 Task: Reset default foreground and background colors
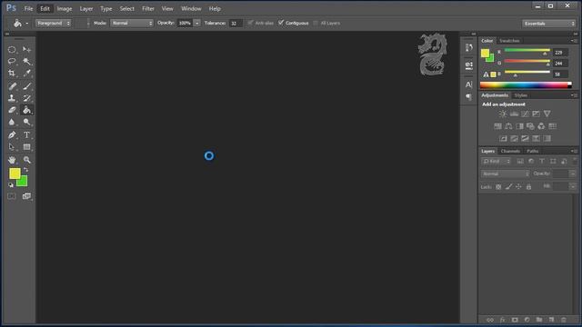[11, 184]
